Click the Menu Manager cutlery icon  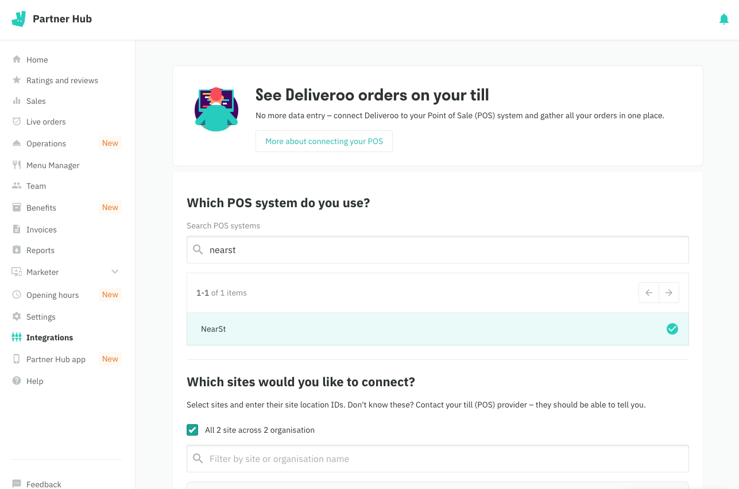(x=17, y=165)
